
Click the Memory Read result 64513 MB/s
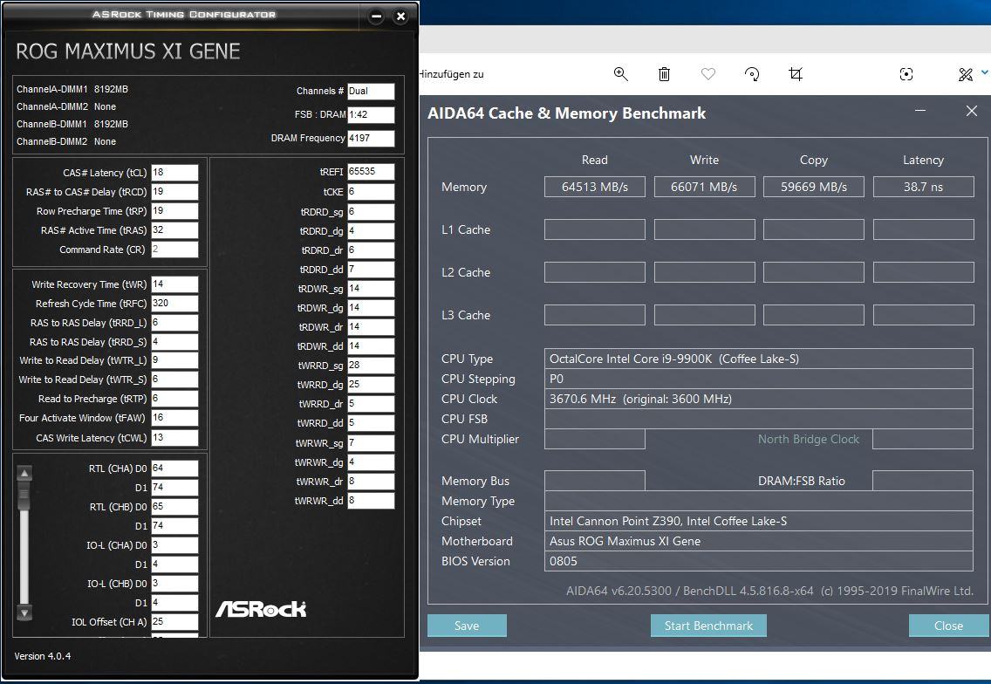coord(595,187)
